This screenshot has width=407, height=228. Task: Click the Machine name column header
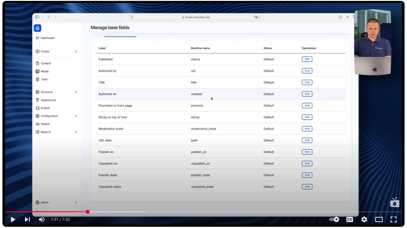pyautogui.click(x=200, y=48)
